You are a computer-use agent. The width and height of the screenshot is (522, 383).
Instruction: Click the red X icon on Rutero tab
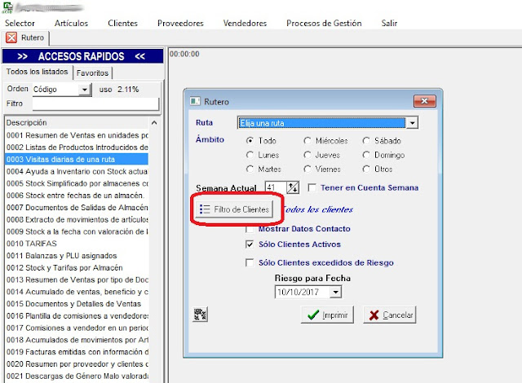point(11,37)
